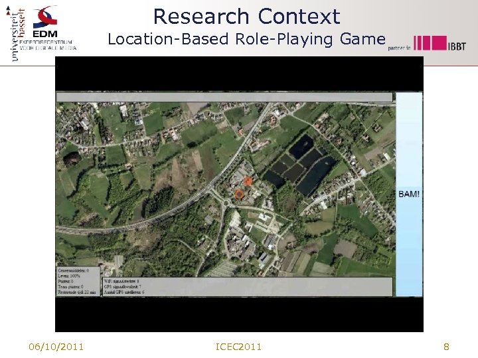Click the Punten: 0 status line
The width and height of the screenshot is (478, 358).
(x=66, y=281)
